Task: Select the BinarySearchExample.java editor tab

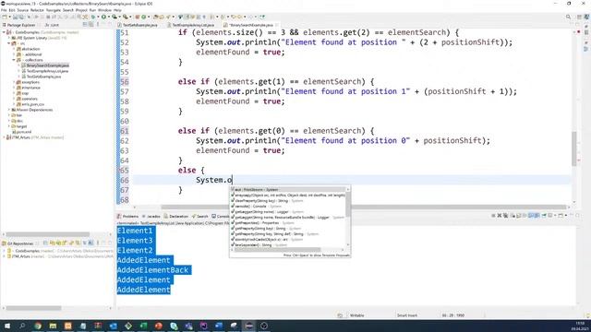Action: (251, 25)
